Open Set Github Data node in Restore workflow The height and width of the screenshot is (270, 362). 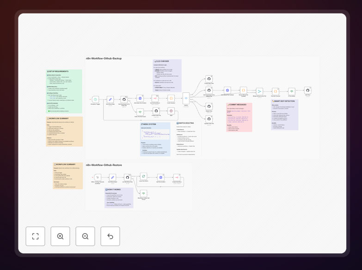point(112,177)
